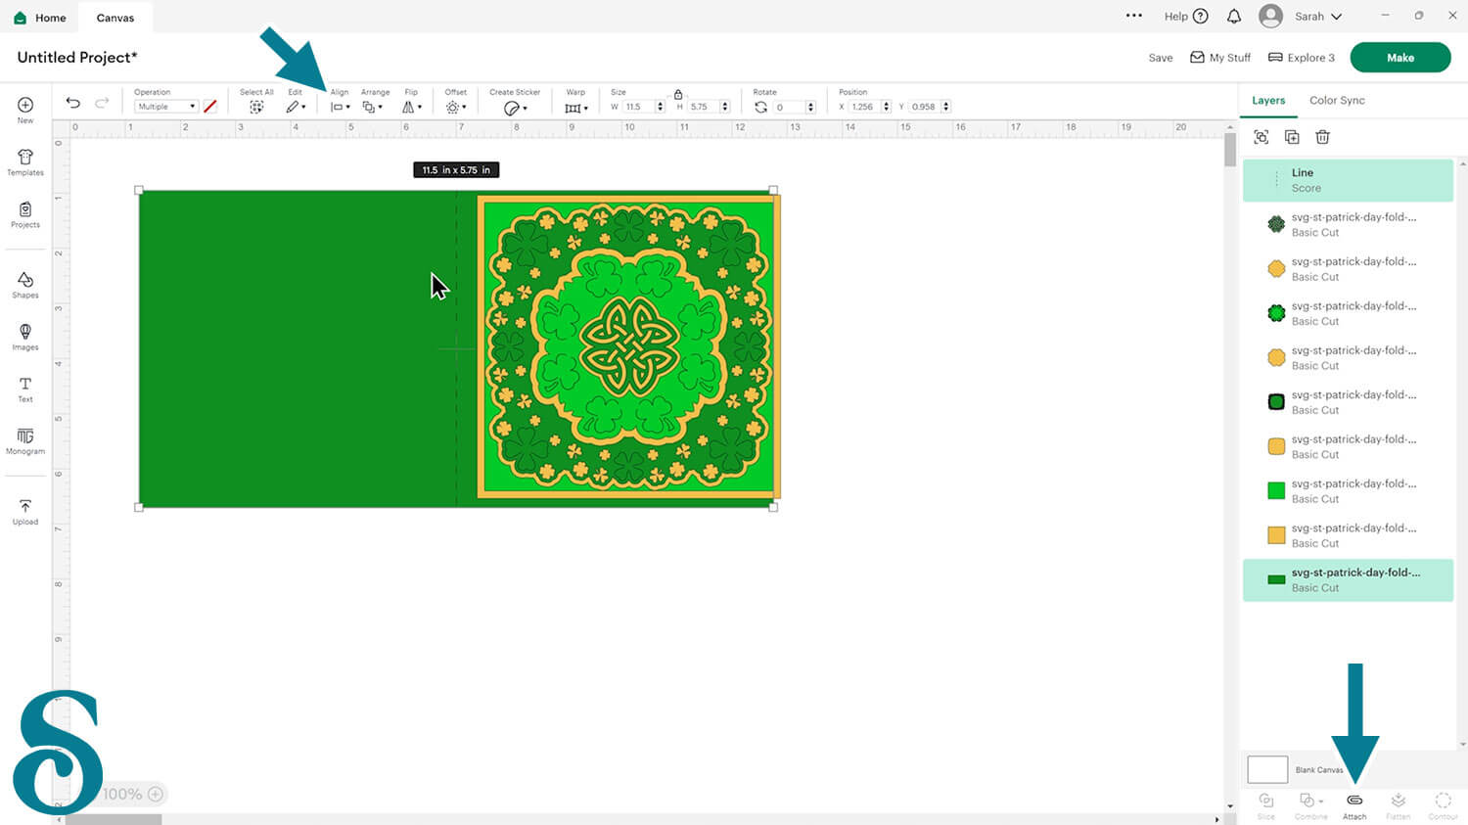Open the Offset tool

[x=455, y=107]
